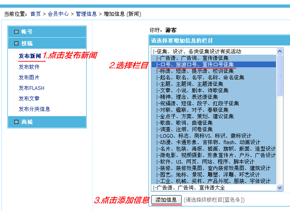The height and width of the screenshot is (211, 290).
Task: Select 金点子、方案、策划、建议征集 option
Action: pyautogui.click(x=214, y=116)
